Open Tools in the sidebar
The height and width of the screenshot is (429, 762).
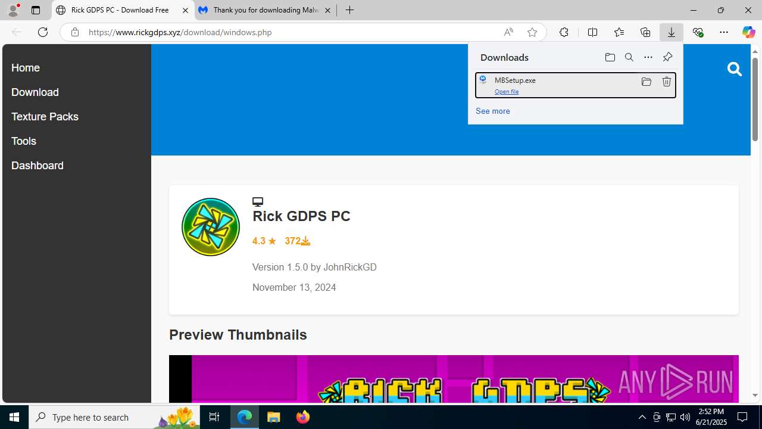24,141
